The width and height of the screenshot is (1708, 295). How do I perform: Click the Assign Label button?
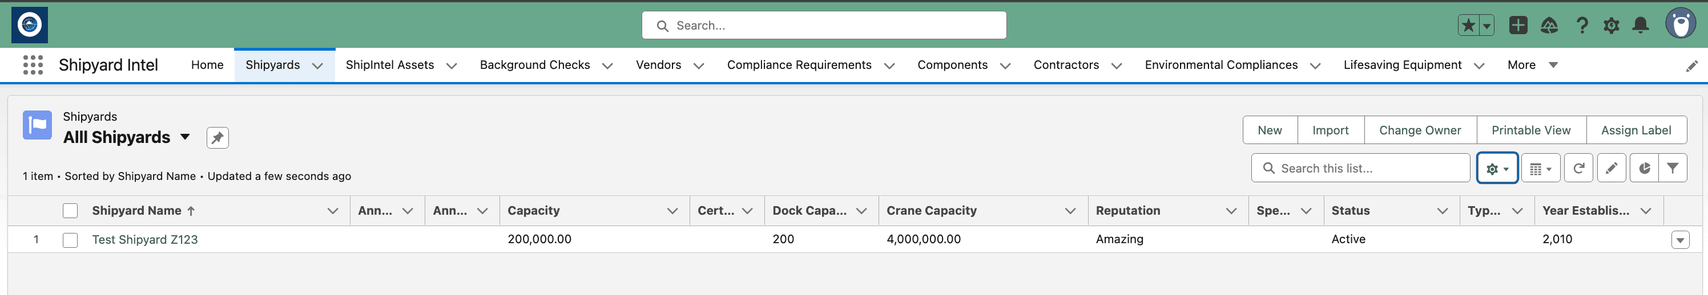tap(1636, 130)
